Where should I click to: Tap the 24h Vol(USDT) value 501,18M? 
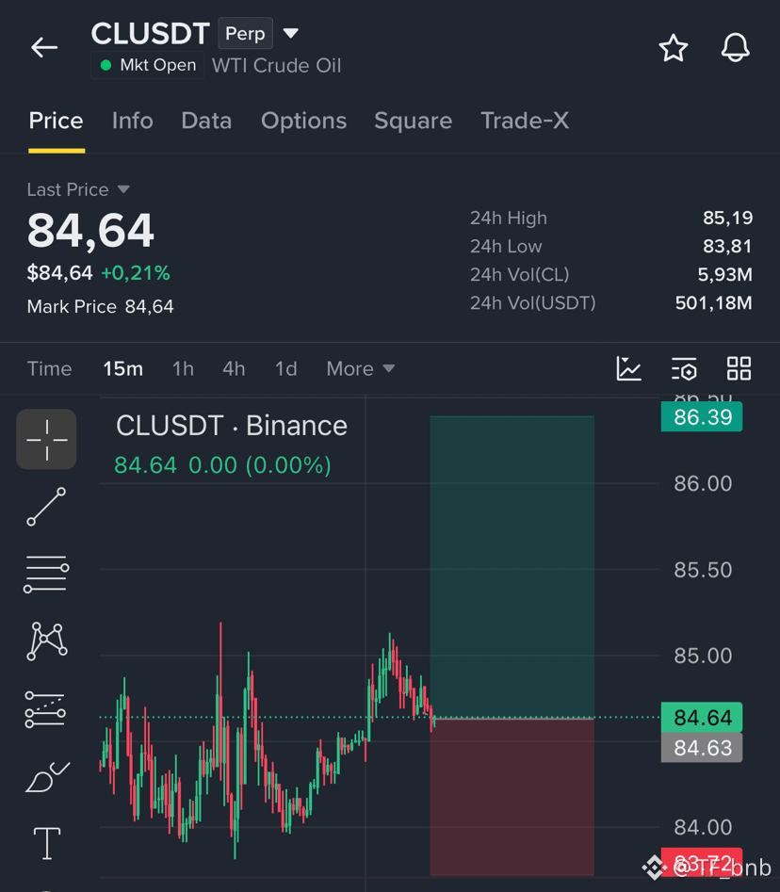pyautogui.click(x=713, y=303)
